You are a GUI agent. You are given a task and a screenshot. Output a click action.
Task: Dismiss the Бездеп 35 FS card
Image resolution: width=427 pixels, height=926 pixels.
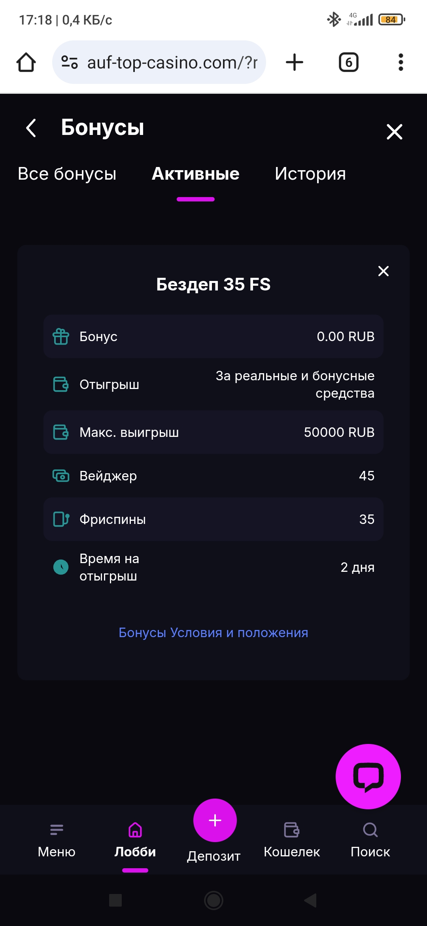(x=384, y=271)
